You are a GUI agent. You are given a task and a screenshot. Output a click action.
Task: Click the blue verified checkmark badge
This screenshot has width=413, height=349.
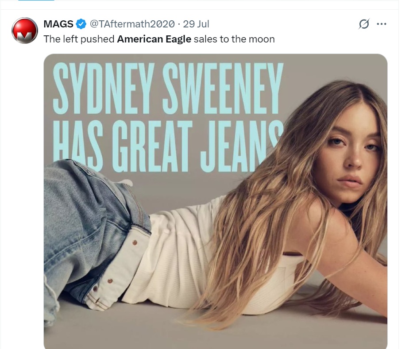(81, 24)
